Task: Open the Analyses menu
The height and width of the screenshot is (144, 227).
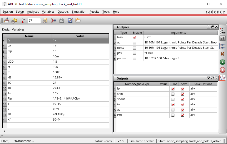Action: click(x=33, y=12)
